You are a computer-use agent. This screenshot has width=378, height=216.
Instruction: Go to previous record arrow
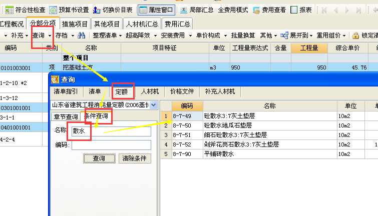pyautogui.click(x=335, y=10)
